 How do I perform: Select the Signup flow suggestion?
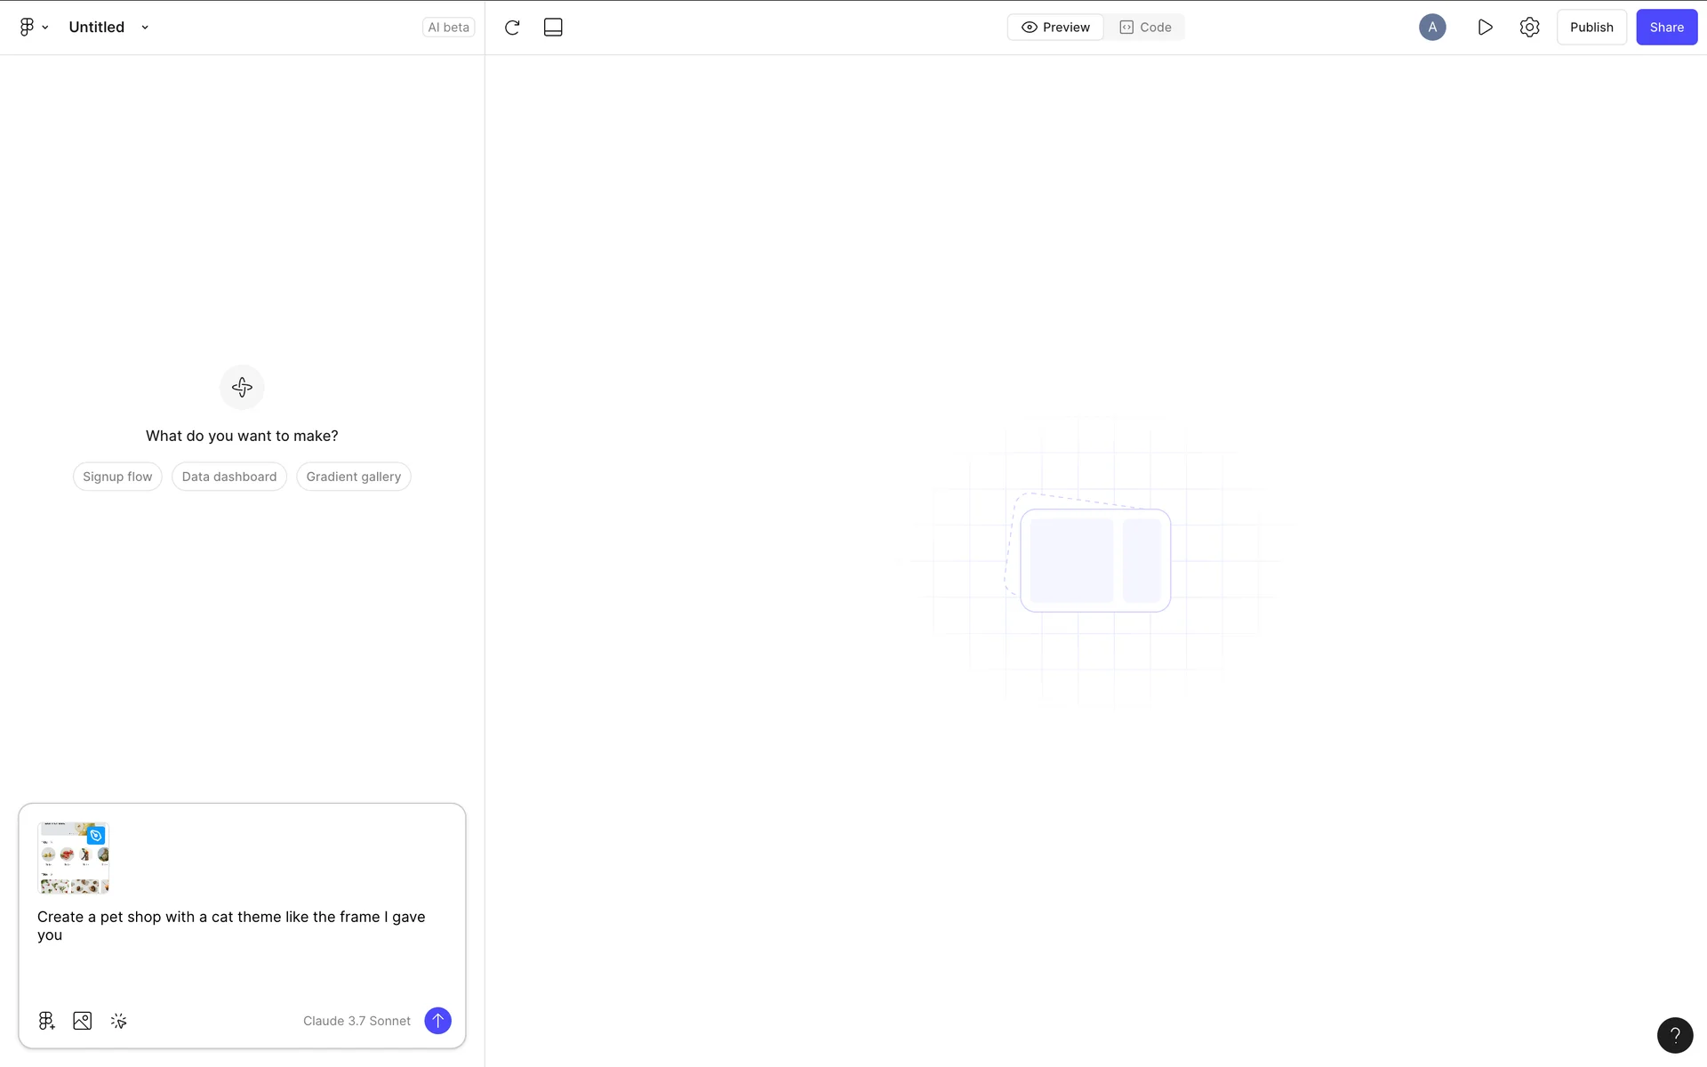click(117, 477)
